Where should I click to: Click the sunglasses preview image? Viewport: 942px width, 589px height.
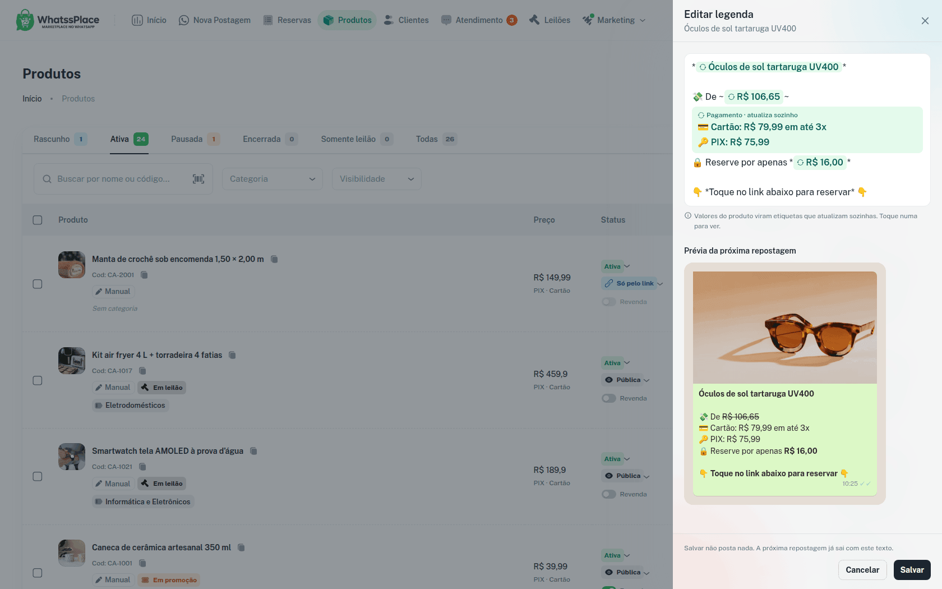pyautogui.click(x=785, y=328)
